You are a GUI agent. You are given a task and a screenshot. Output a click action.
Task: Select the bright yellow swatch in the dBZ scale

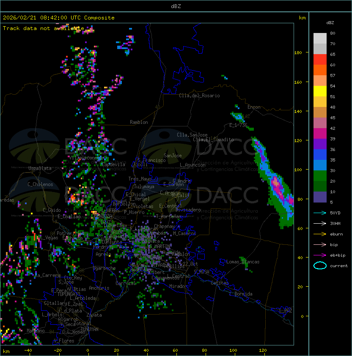click(320, 91)
